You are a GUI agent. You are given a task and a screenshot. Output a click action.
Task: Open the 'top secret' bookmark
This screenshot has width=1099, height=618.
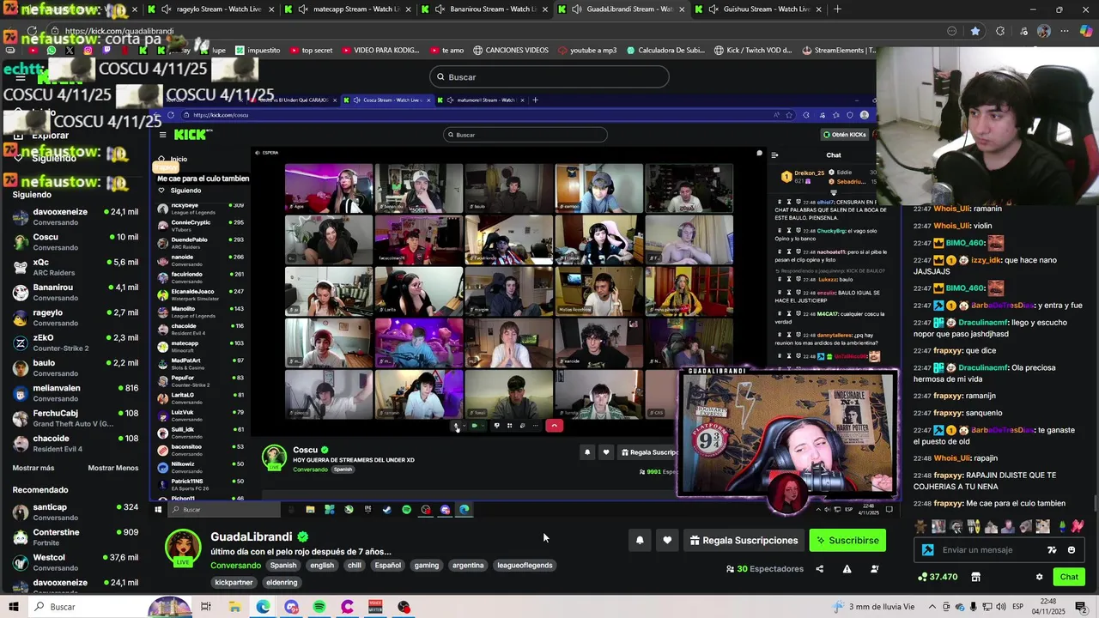(x=311, y=50)
